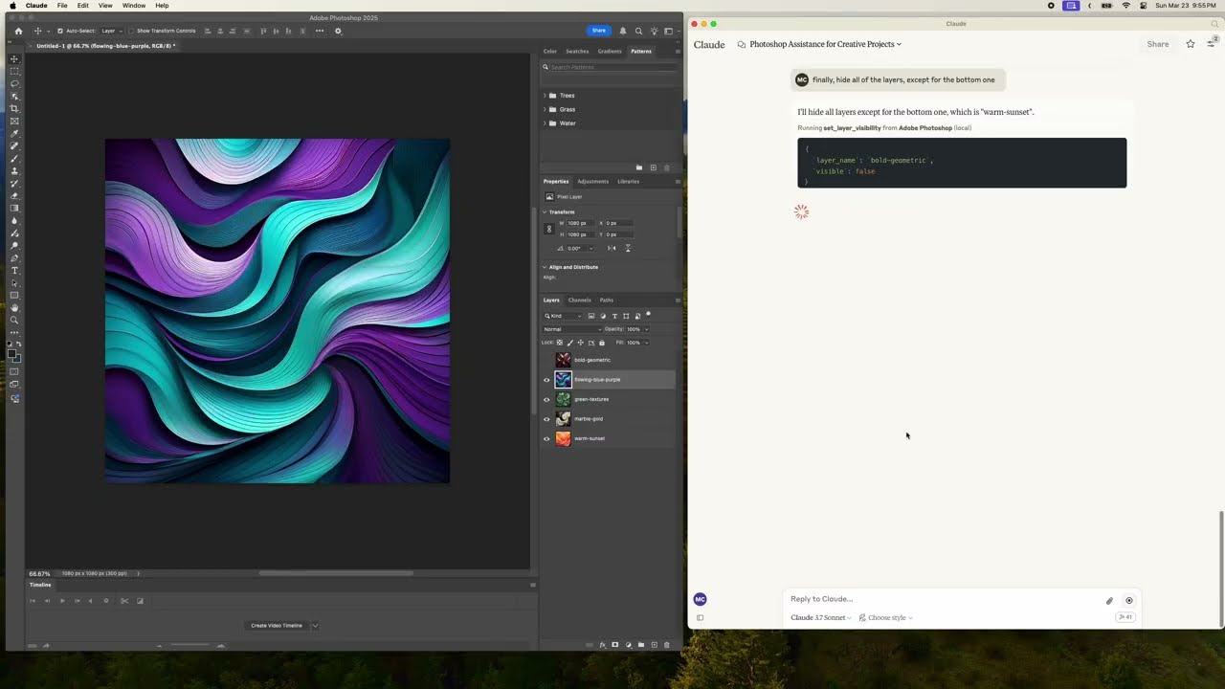Open the Choose style dropdown in Claude
This screenshot has height=689, width=1225.
(x=886, y=617)
